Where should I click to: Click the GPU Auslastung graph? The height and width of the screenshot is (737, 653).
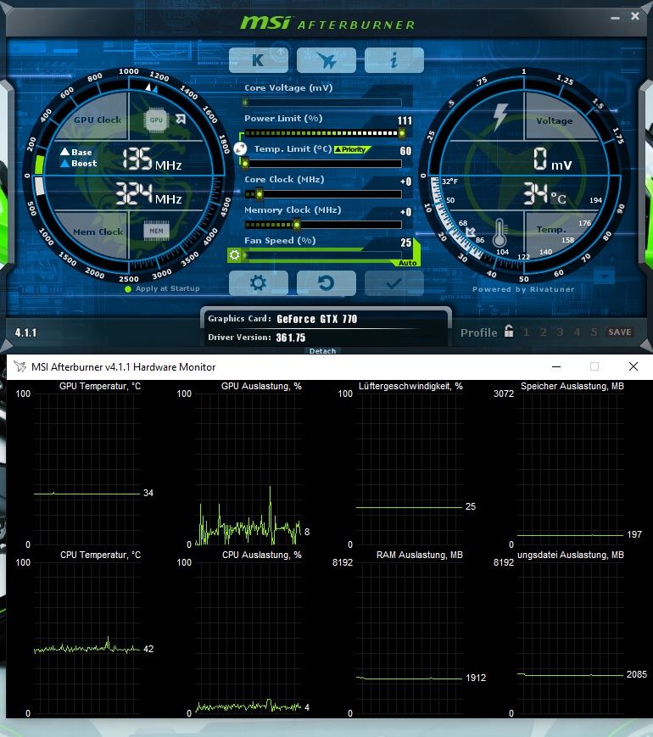coord(248,469)
